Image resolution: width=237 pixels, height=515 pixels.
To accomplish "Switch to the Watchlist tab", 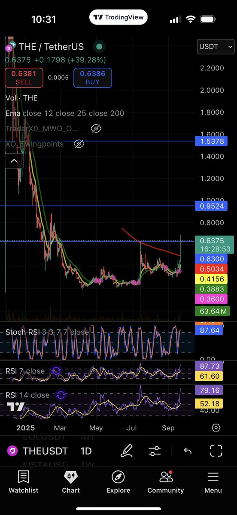I will tap(24, 482).
